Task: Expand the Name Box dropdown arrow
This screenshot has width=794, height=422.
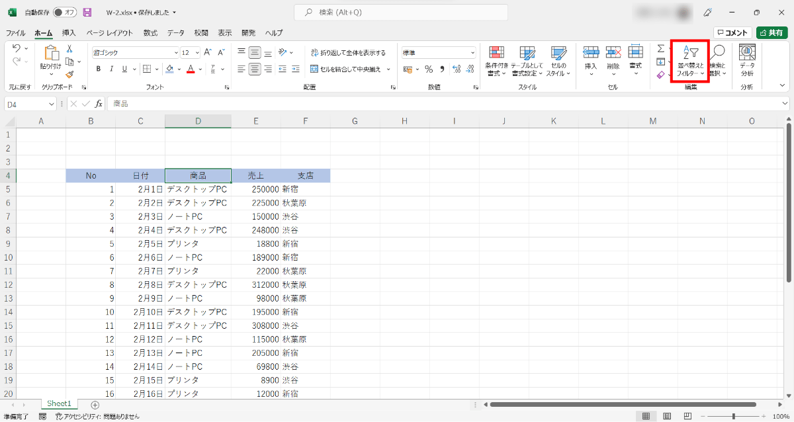Action: pos(52,104)
